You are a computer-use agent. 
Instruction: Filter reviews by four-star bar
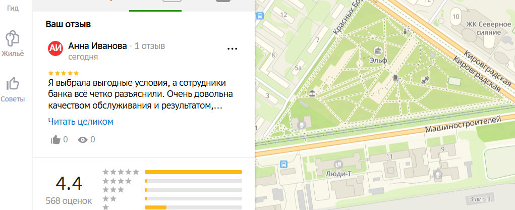[193, 181]
